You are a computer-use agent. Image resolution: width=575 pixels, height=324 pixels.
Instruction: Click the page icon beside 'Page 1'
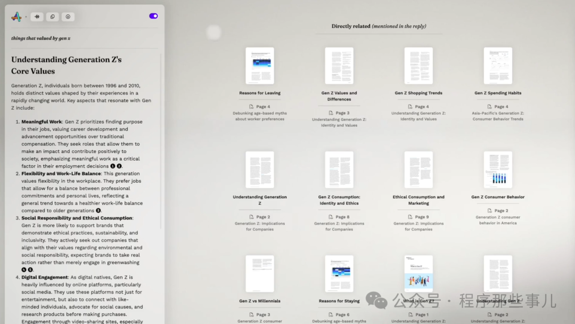[410, 315]
